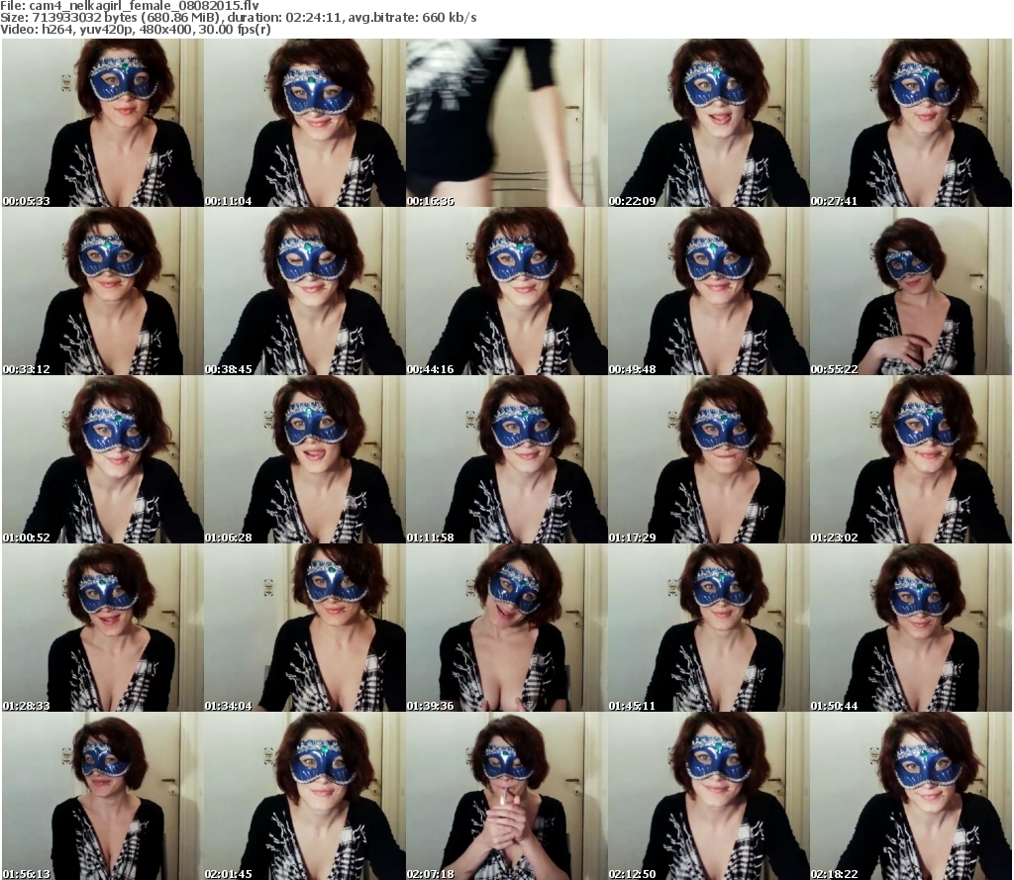Open the thumbnail at timestamp 00:05:33
The width and height of the screenshot is (1014, 880).
click(102, 123)
